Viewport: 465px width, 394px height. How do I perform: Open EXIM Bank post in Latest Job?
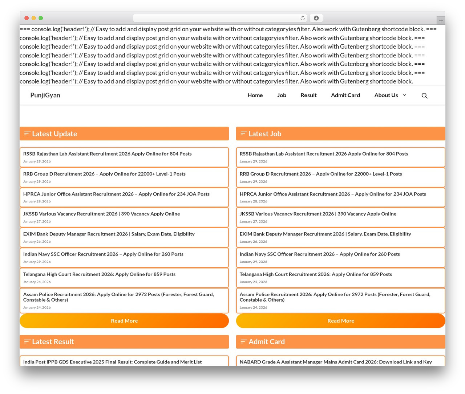pyautogui.click(x=325, y=234)
